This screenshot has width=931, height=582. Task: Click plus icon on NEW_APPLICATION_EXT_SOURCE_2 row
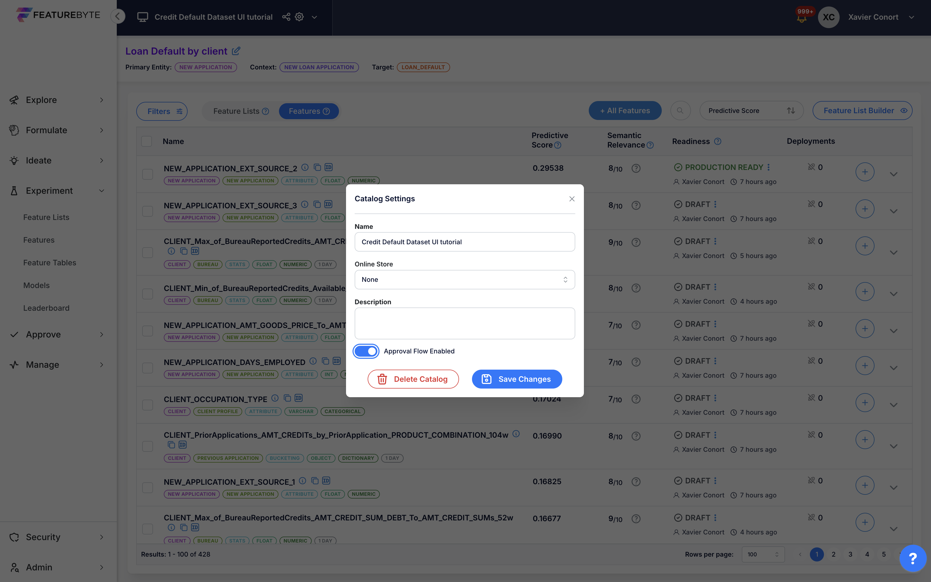pos(864,172)
